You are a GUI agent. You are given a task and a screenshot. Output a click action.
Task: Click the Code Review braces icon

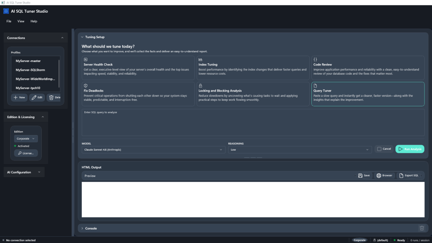click(315, 59)
